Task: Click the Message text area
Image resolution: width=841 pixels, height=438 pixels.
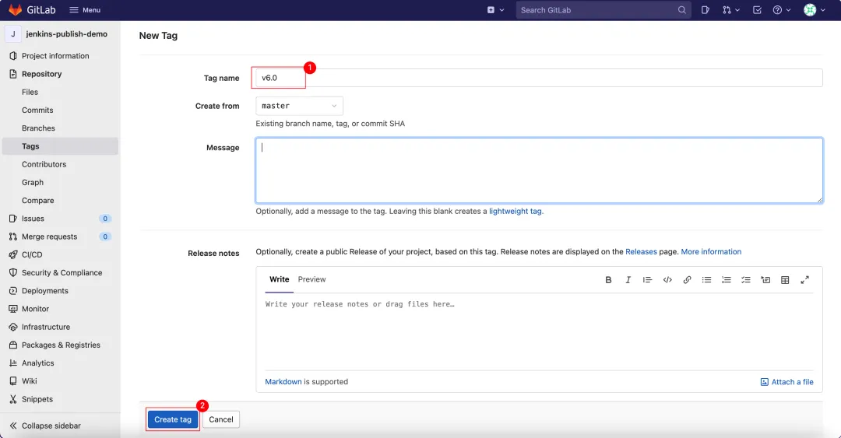Action: pos(539,170)
